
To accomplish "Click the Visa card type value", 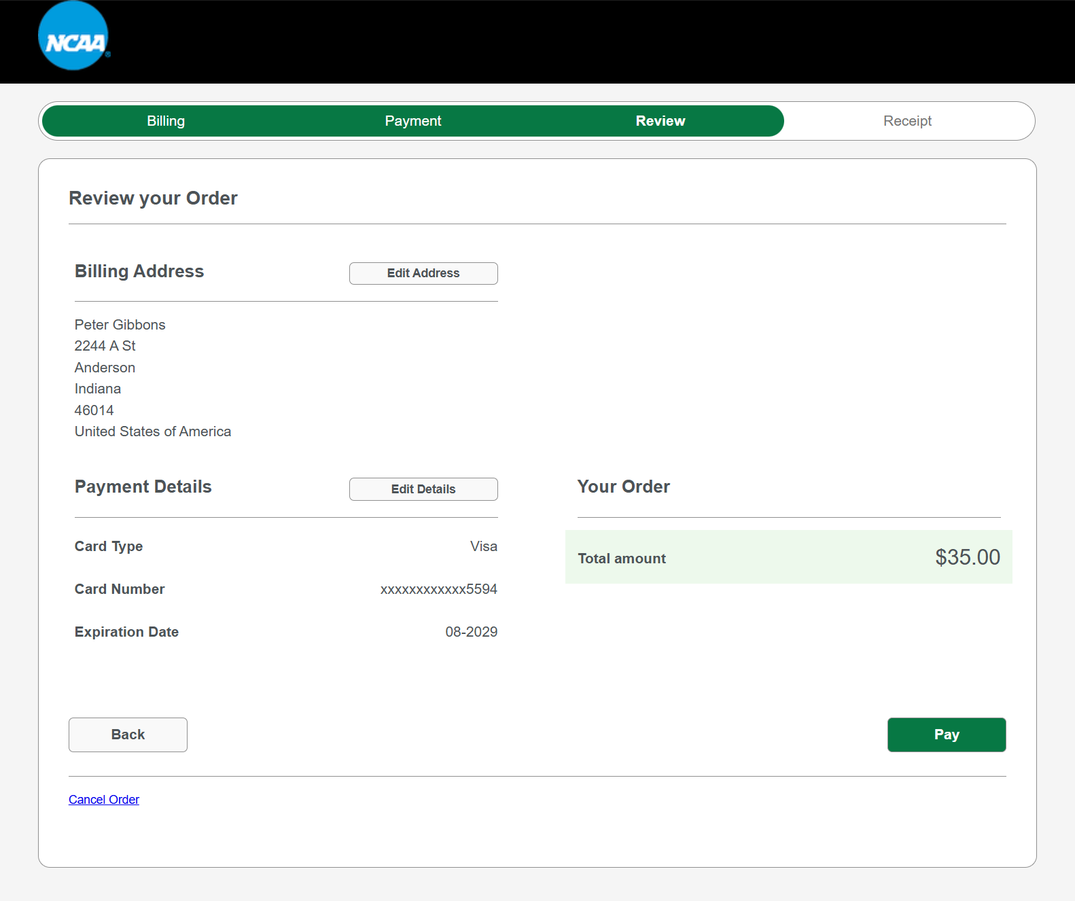I will (484, 546).
